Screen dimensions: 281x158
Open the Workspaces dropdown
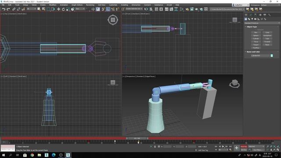click(x=270, y=5)
